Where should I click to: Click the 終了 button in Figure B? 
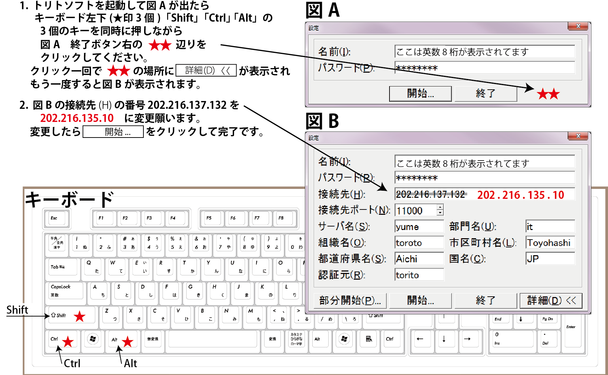coord(485,301)
